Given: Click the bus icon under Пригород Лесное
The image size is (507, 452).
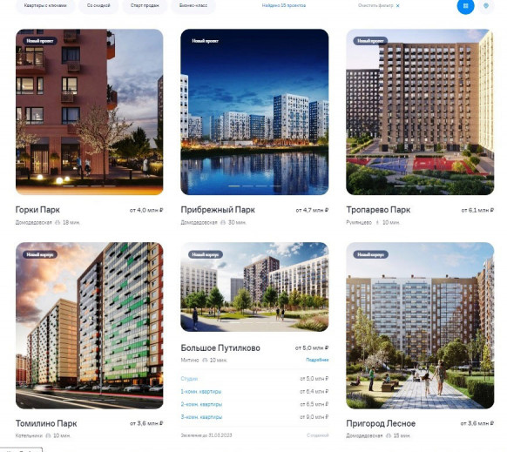Looking at the screenshot, I should point(389,435).
